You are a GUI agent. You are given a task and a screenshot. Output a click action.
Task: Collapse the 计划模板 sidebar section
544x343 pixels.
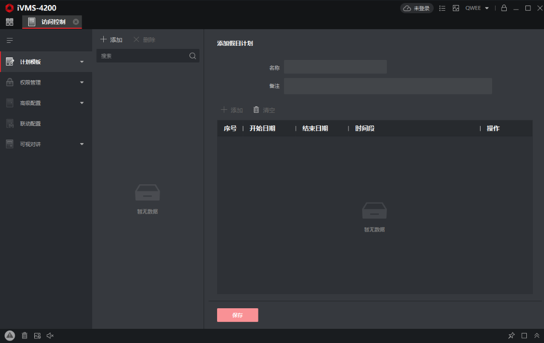pyautogui.click(x=82, y=61)
